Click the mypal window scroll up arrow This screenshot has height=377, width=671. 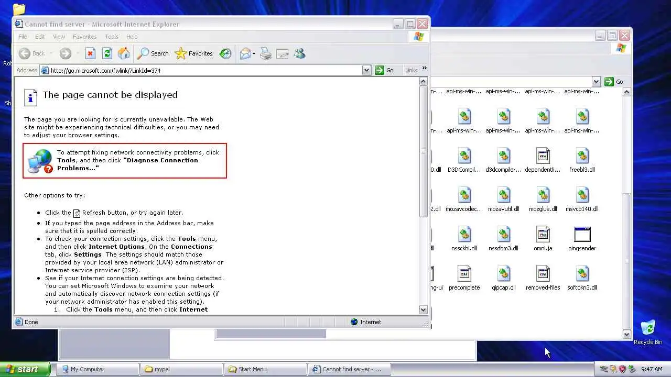(x=626, y=92)
